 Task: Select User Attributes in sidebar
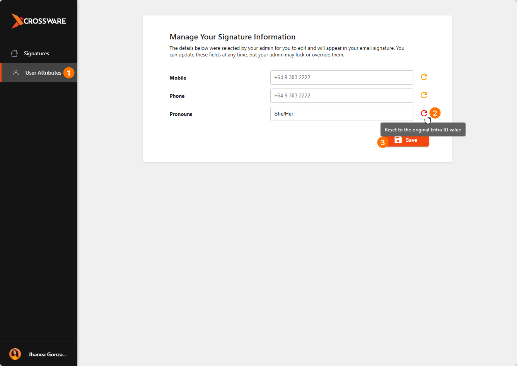39,73
